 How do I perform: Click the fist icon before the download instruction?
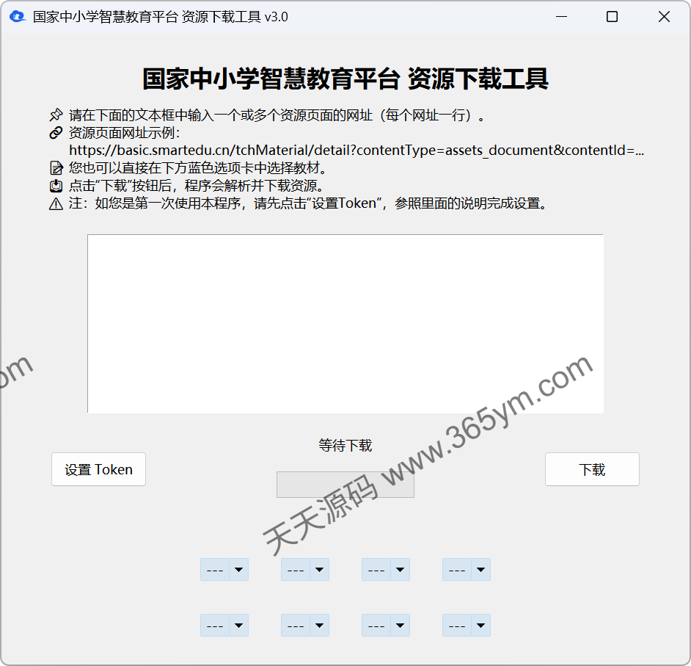[x=56, y=185]
